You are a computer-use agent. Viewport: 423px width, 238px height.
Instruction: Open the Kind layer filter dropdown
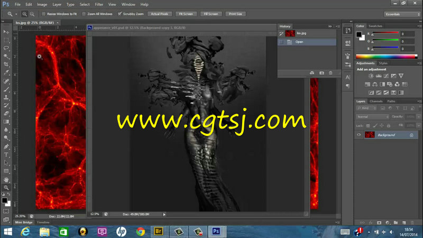click(366, 108)
